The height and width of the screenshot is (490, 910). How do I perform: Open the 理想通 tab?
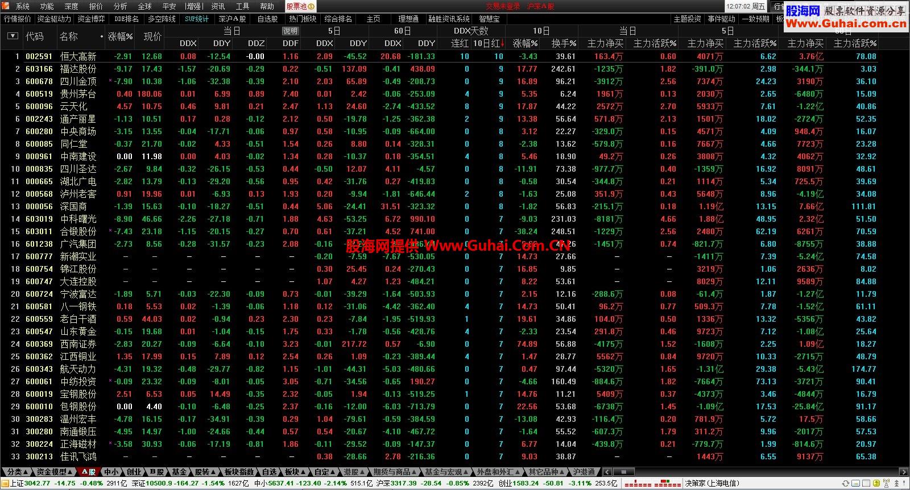(408, 19)
